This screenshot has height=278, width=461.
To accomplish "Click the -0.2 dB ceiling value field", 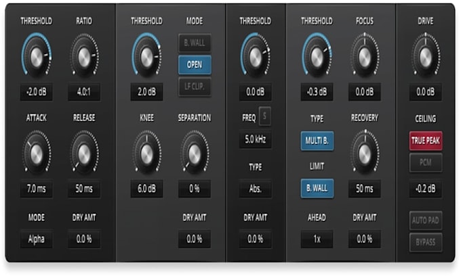I will click(426, 189).
